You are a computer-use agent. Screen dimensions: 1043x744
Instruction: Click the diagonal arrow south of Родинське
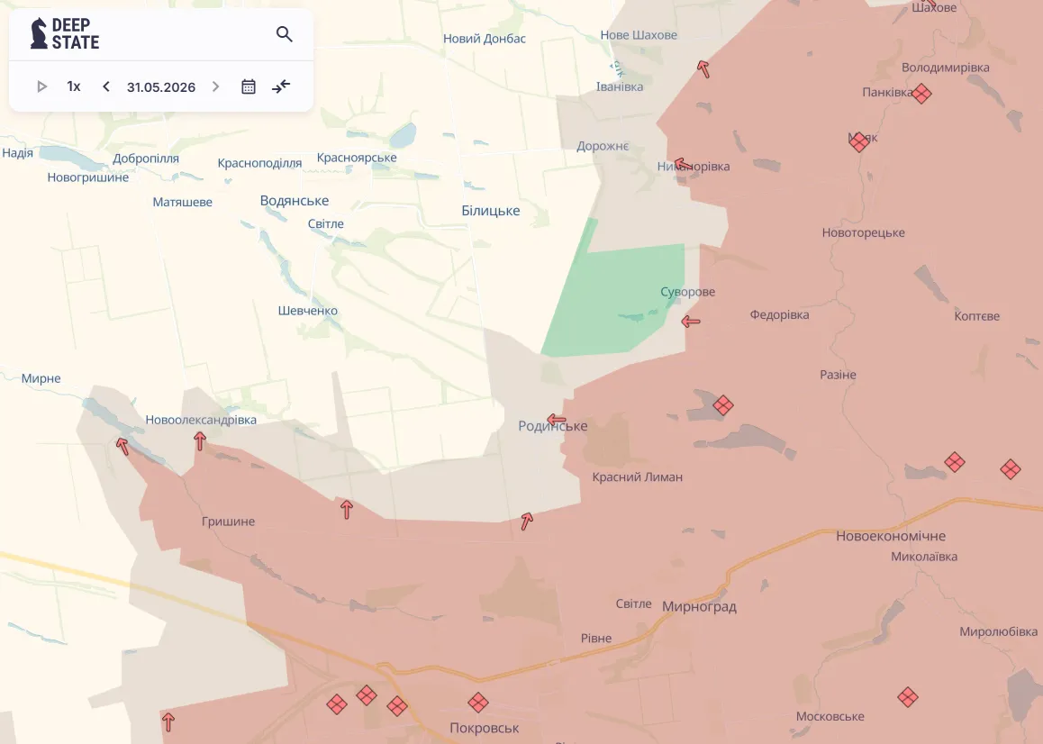[x=527, y=521]
